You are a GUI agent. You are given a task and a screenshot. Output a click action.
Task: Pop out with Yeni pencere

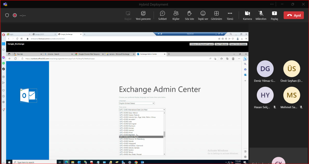(143, 15)
